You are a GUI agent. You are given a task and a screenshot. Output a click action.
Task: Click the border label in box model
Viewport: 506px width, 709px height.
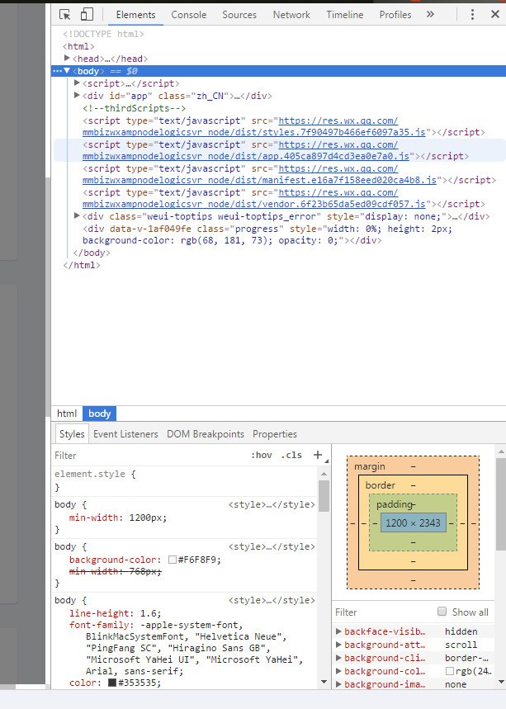coord(381,485)
